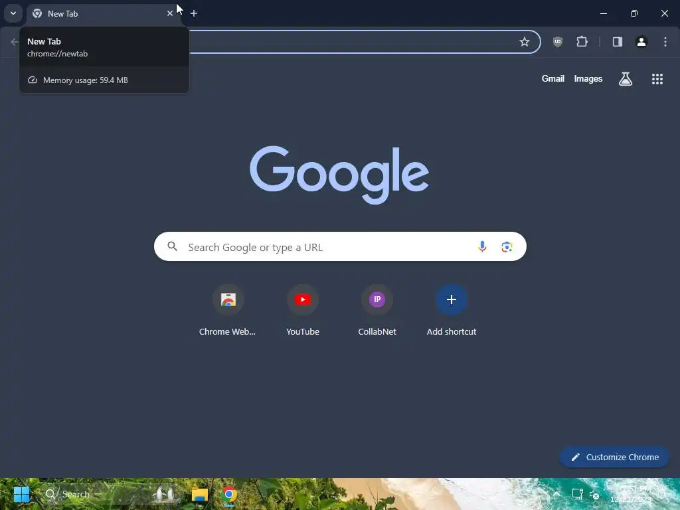This screenshot has width=680, height=510.
Task: Click the muted volume tray icon
Action: click(594, 494)
